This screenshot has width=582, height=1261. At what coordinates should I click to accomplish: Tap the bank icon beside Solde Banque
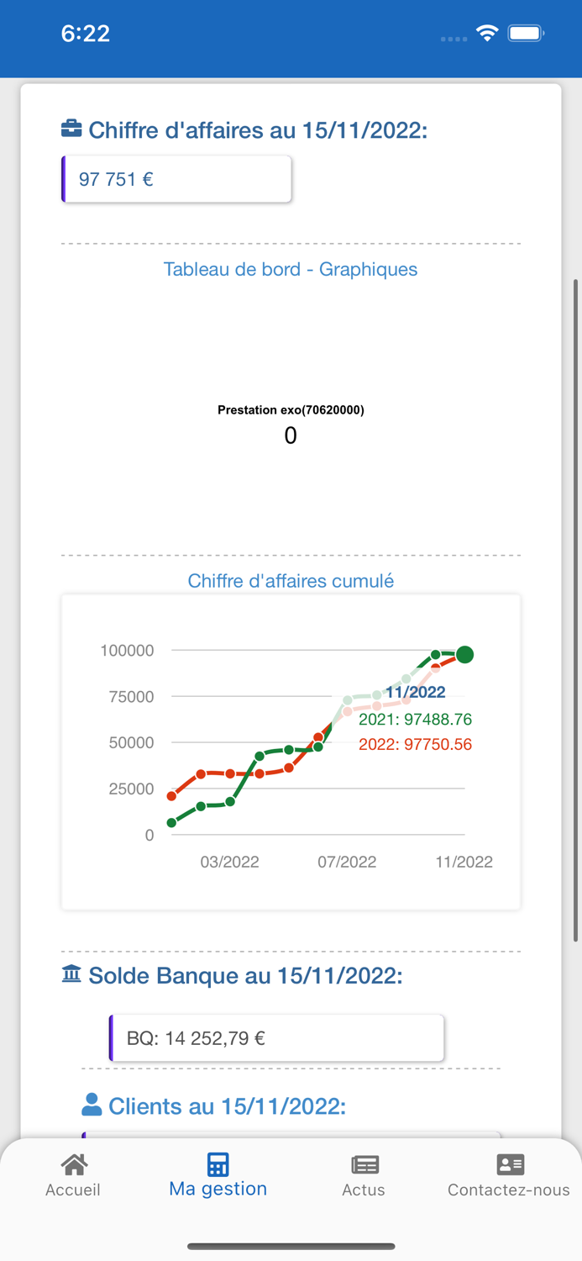click(x=71, y=974)
